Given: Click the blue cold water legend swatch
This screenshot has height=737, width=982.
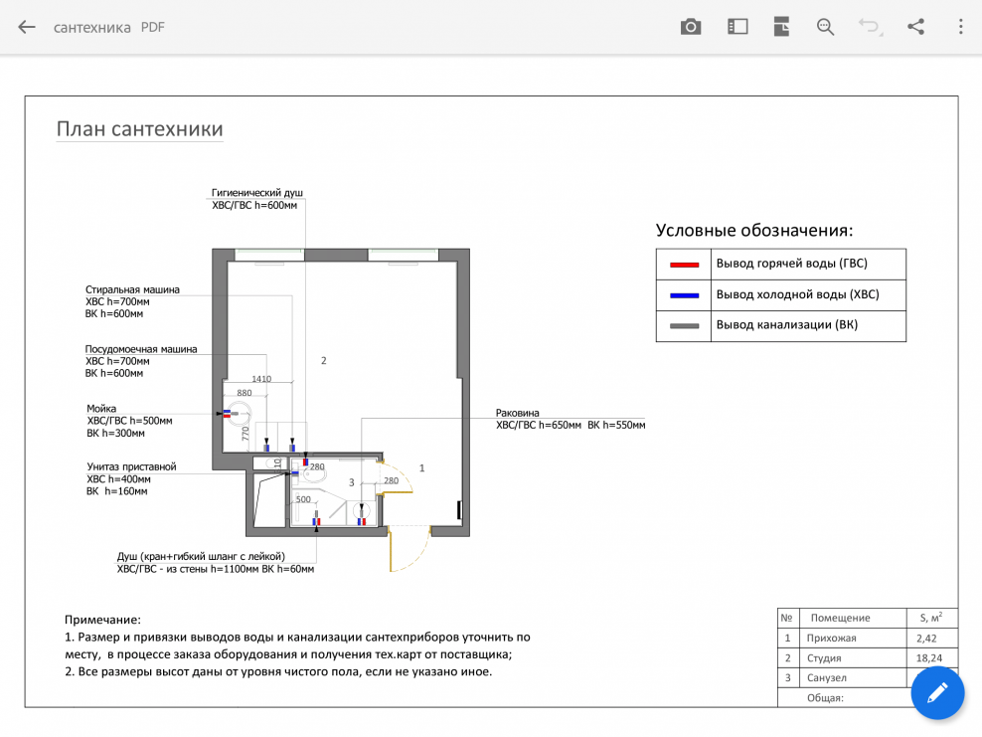Looking at the screenshot, I should coord(684,295).
